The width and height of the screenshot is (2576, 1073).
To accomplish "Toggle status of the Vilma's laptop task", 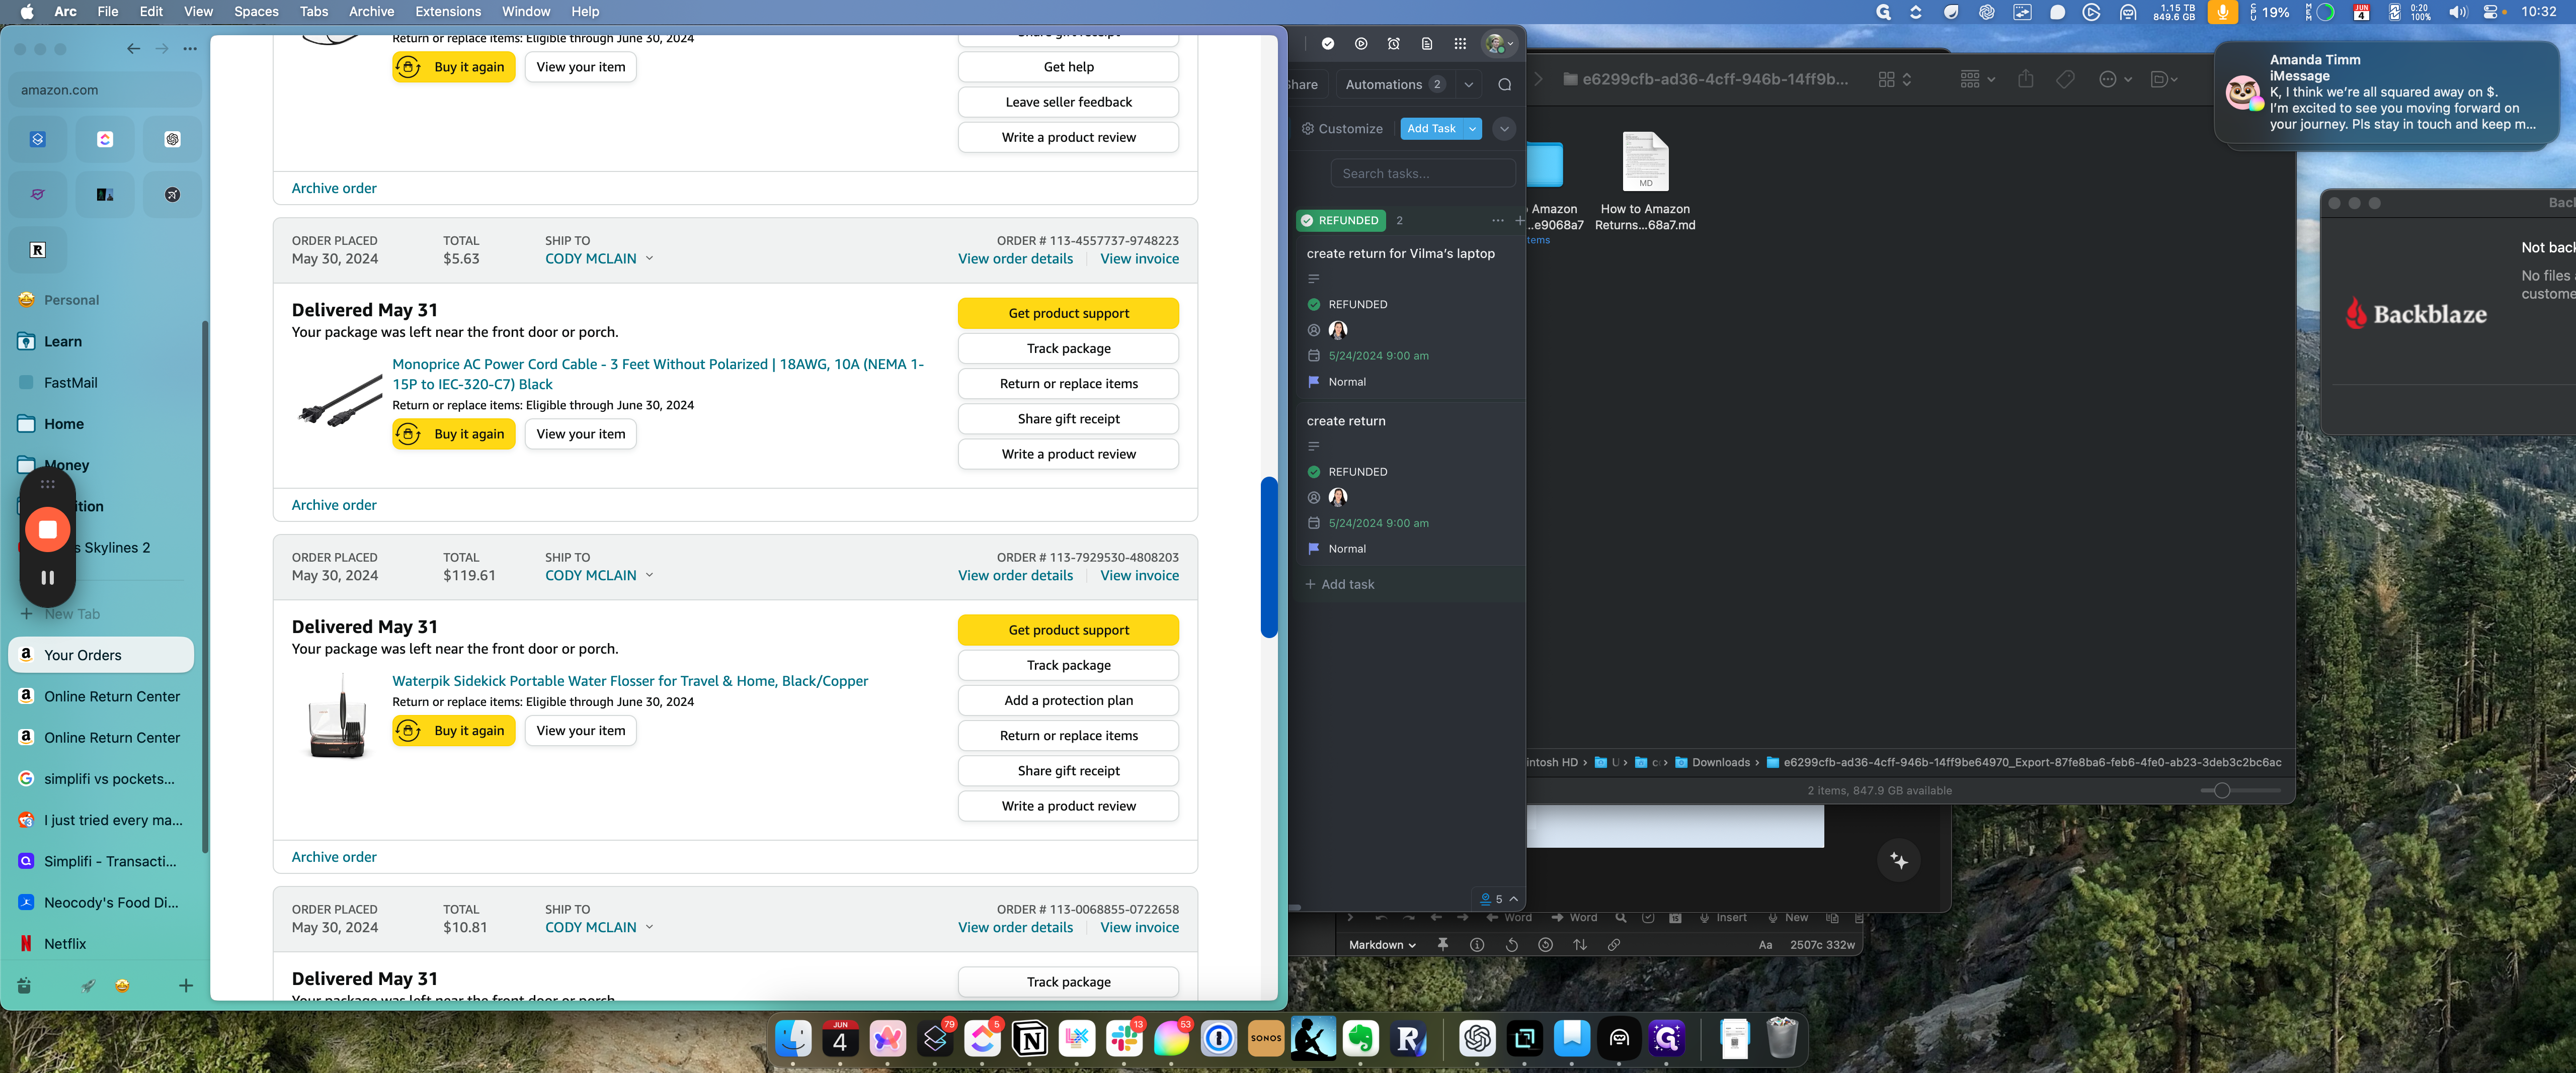I will coord(1314,305).
